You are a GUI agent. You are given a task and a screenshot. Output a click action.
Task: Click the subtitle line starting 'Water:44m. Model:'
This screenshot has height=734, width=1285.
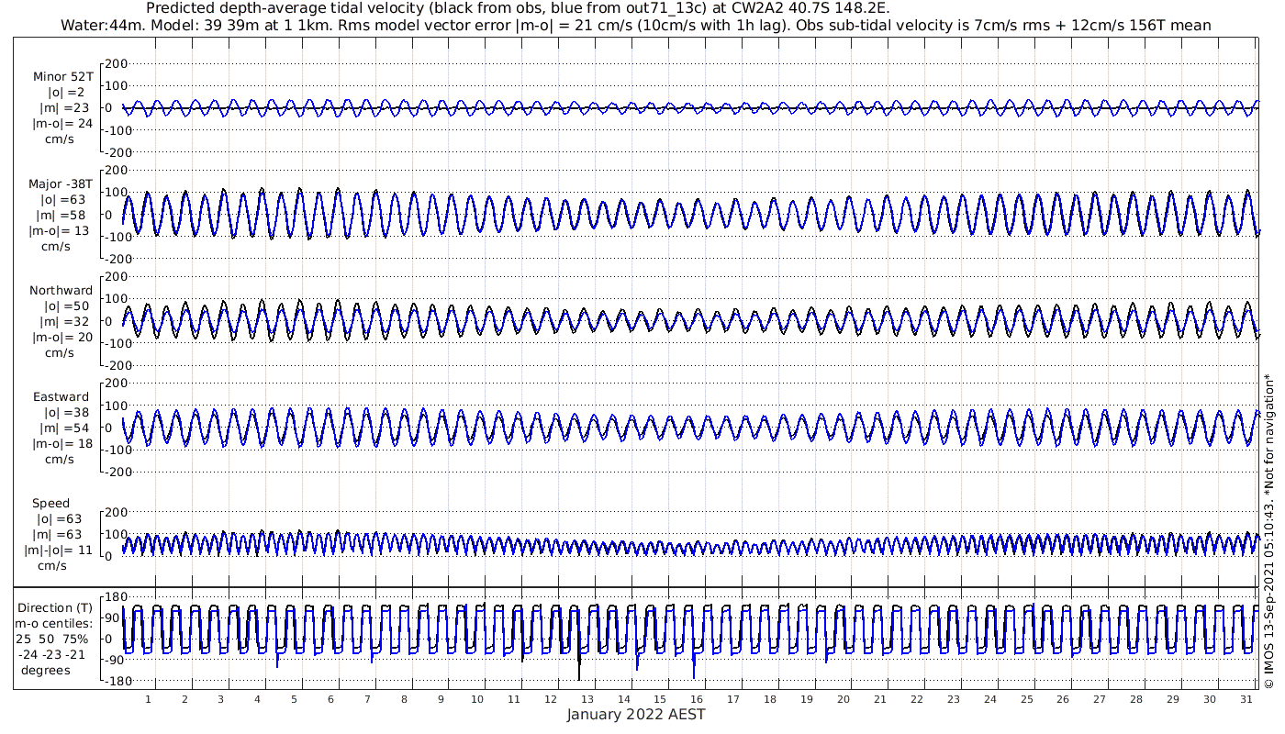coord(635,25)
